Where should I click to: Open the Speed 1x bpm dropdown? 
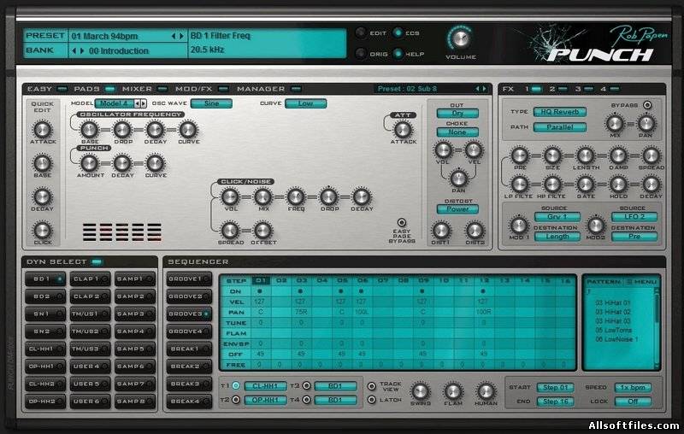(633, 387)
